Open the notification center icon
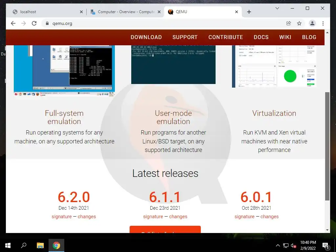This screenshot has width=336, height=252. pos(325,245)
